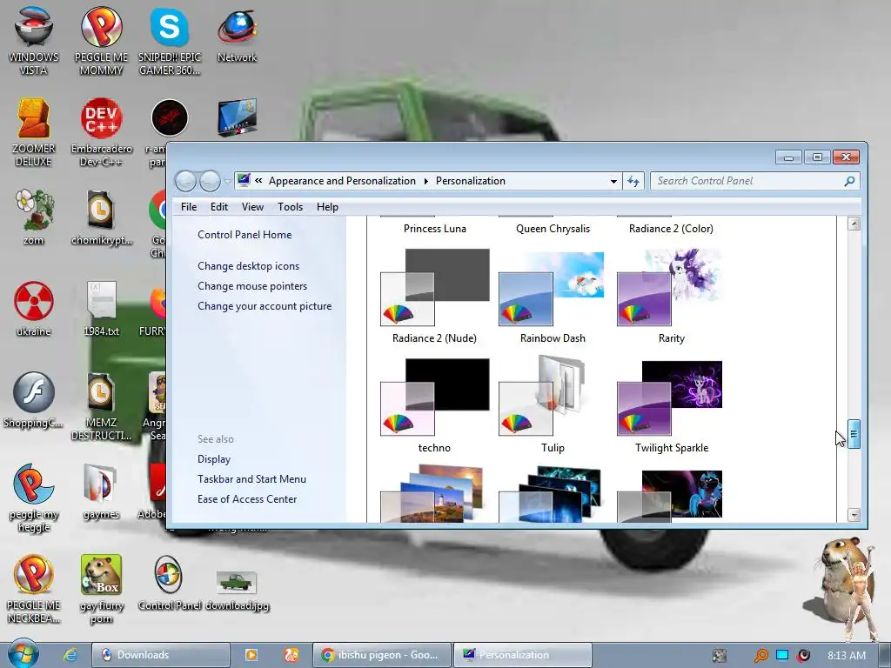
Task: Open the Control Panel desktop shortcut
Action: 169,584
